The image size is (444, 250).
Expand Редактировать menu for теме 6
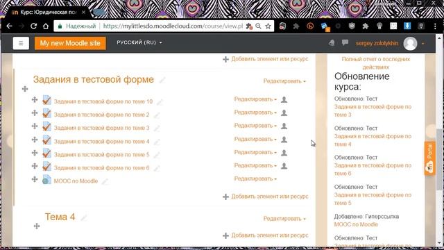[x=255, y=165]
